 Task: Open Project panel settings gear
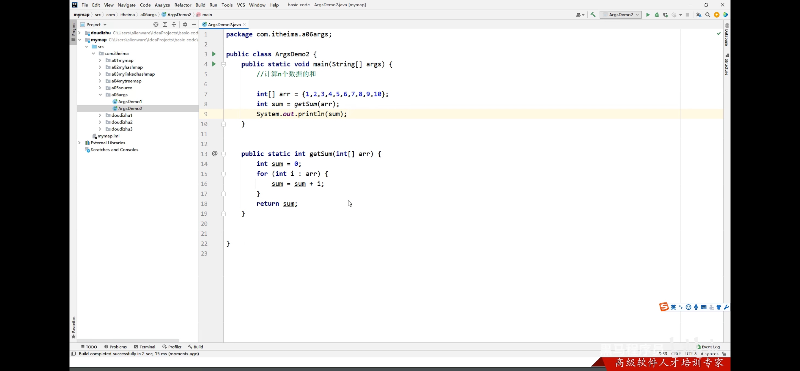point(185,25)
